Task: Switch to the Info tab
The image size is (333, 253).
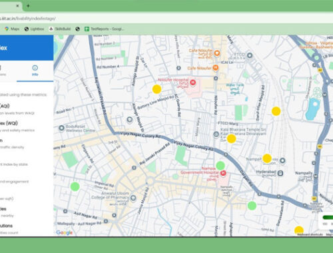Action: (x=35, y=71)
